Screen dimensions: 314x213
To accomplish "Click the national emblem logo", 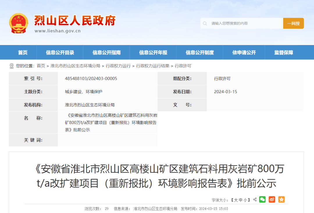I will (19, 23).
